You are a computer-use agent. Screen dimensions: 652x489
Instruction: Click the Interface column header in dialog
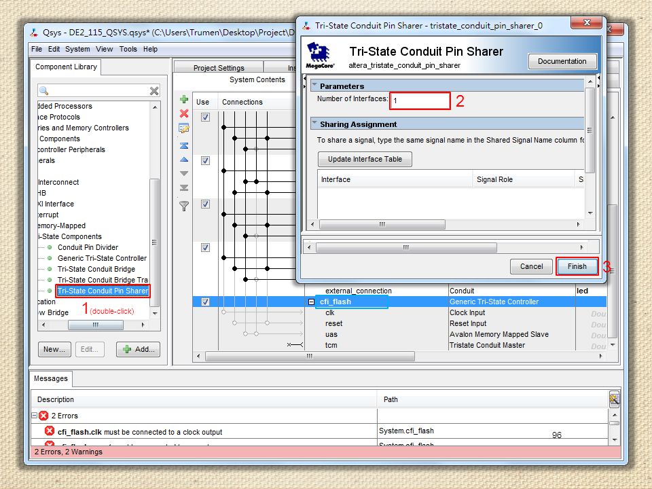(395, 179)
